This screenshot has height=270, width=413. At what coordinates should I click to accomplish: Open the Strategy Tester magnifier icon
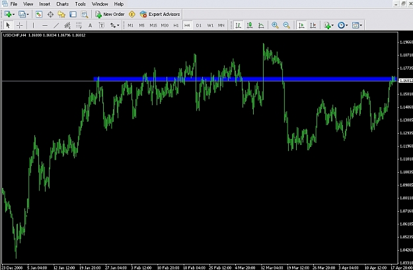click(85, 15)
